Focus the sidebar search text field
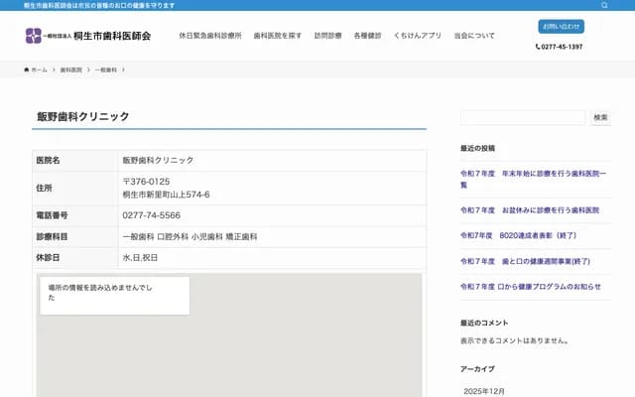Viewport: 635px width, 397px height. point(523,117)
